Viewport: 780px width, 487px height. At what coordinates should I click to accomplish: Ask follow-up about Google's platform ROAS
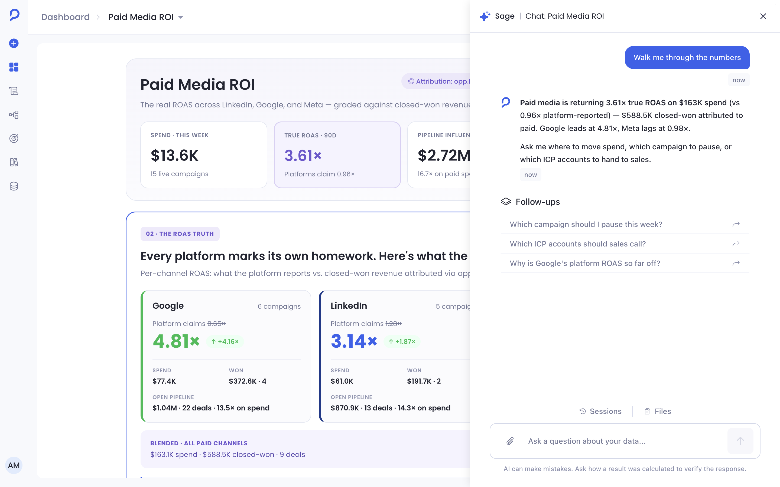click(625, 264)
